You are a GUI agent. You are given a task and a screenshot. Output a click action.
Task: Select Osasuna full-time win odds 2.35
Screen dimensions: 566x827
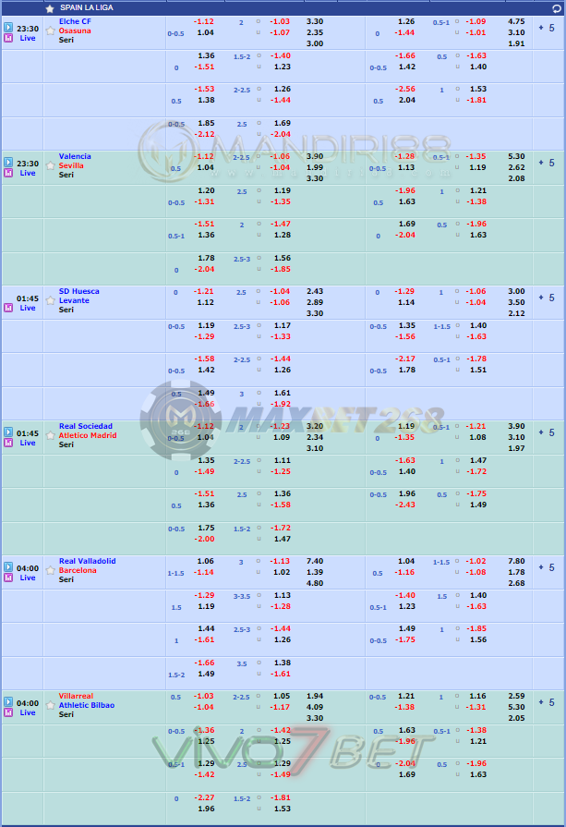(x=315, y=32)
